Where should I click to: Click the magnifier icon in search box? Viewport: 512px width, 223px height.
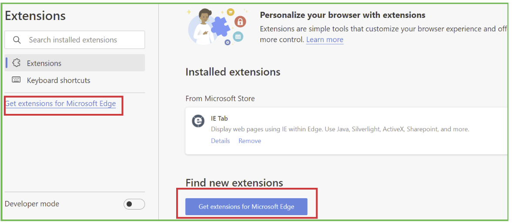click(17, 40)
